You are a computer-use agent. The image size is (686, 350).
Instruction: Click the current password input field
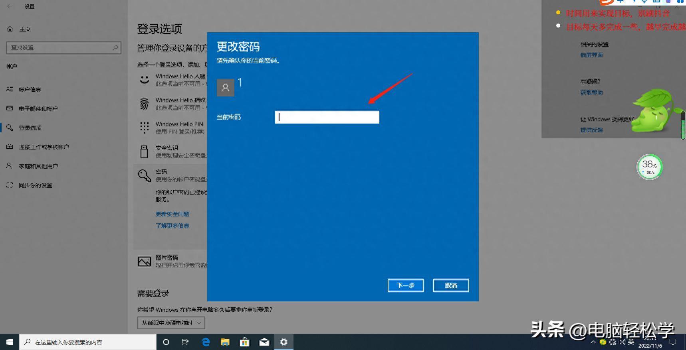327,117
